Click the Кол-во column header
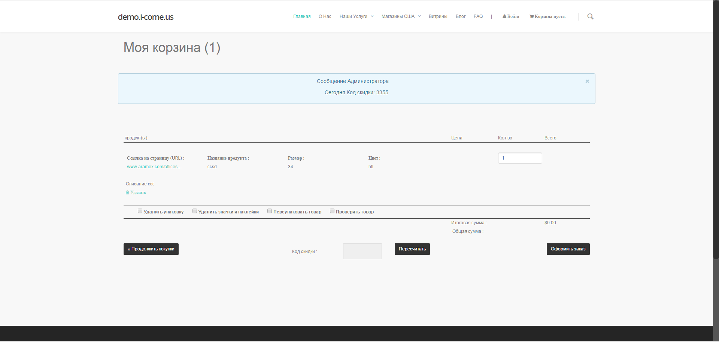719x342 pixels. coord(505,138)
